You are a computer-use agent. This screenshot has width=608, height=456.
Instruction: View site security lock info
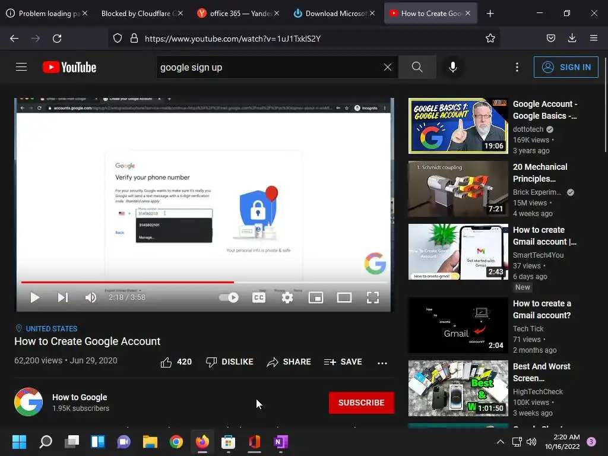134,39
